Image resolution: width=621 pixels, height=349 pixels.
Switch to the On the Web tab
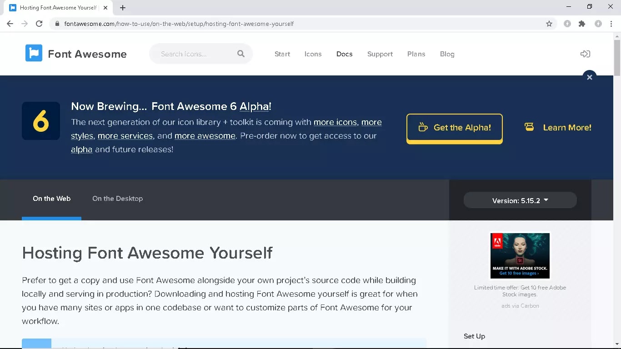coord(51,199)
